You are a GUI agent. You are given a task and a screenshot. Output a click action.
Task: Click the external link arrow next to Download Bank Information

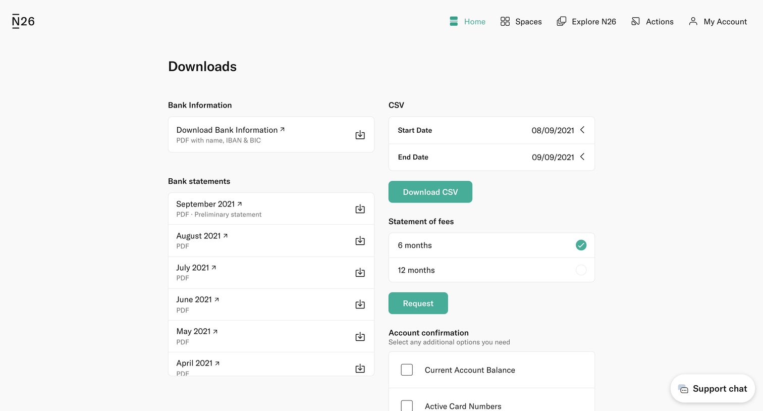pyautogui.click(x=283, y=129)
